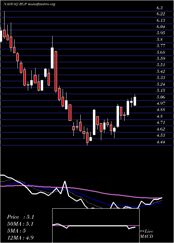Viewport: 174px width, 243px height.
Task: Select the 6.3 price axis label
Action: (160, 7)
